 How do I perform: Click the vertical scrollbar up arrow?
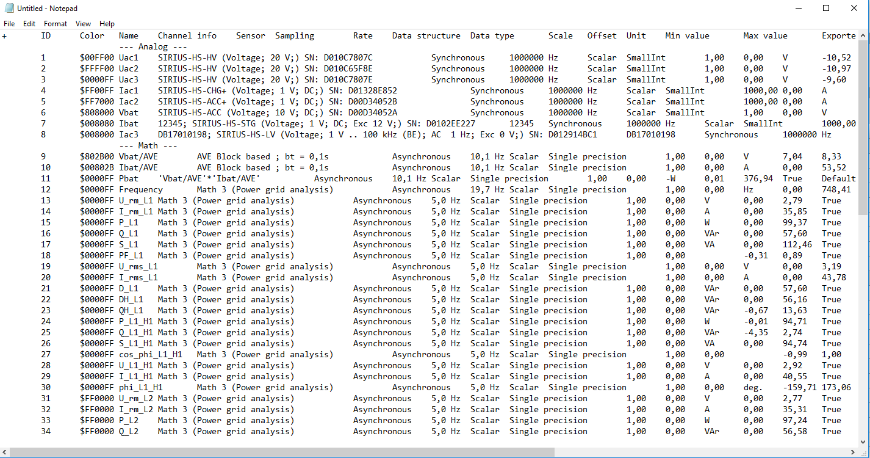(x=864, y=35)
